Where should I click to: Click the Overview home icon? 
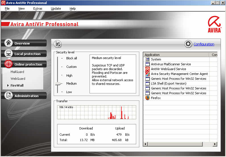9,43
